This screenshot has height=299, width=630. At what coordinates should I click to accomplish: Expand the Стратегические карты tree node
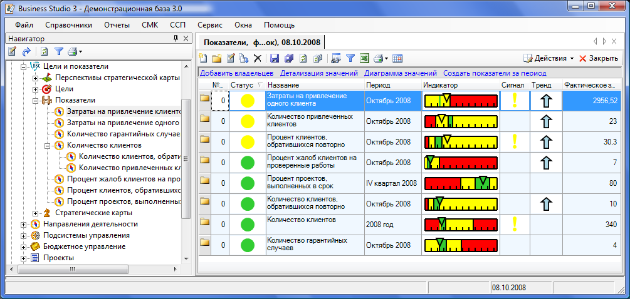tap(36, 213)
